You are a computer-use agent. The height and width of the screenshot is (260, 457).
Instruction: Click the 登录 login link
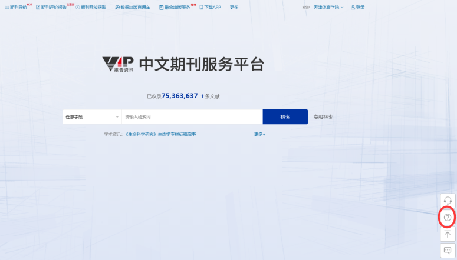tap(357, 7)
